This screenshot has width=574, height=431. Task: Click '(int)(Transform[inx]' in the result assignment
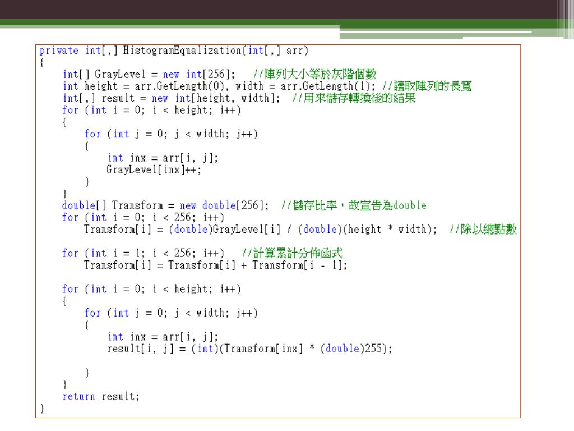click(x=247, y=349)
